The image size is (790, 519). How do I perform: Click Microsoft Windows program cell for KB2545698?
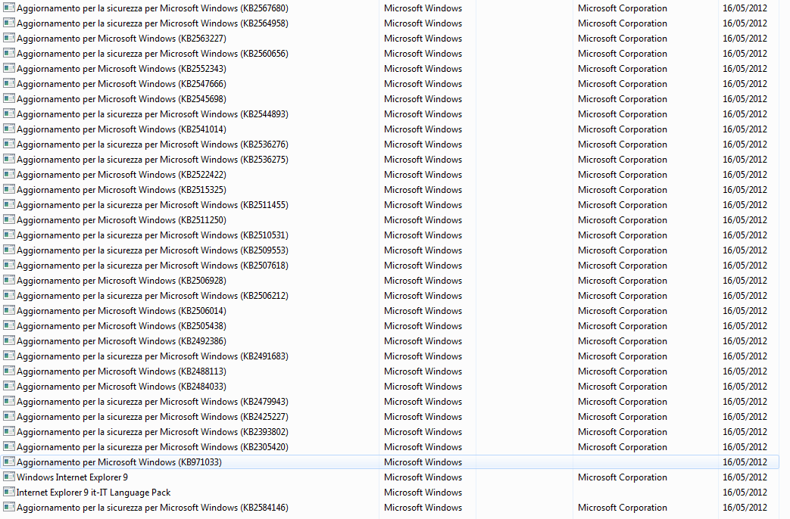click(423, 98)
